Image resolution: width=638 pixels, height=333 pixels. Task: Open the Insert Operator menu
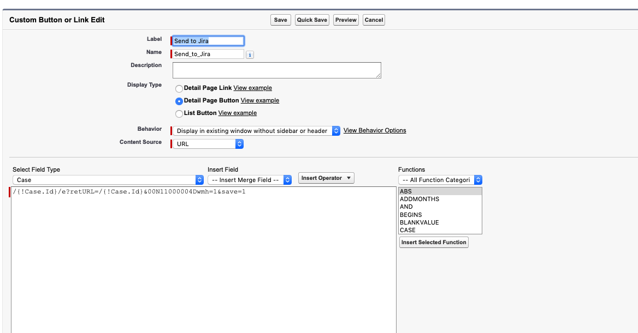click(x=326, y=178)
